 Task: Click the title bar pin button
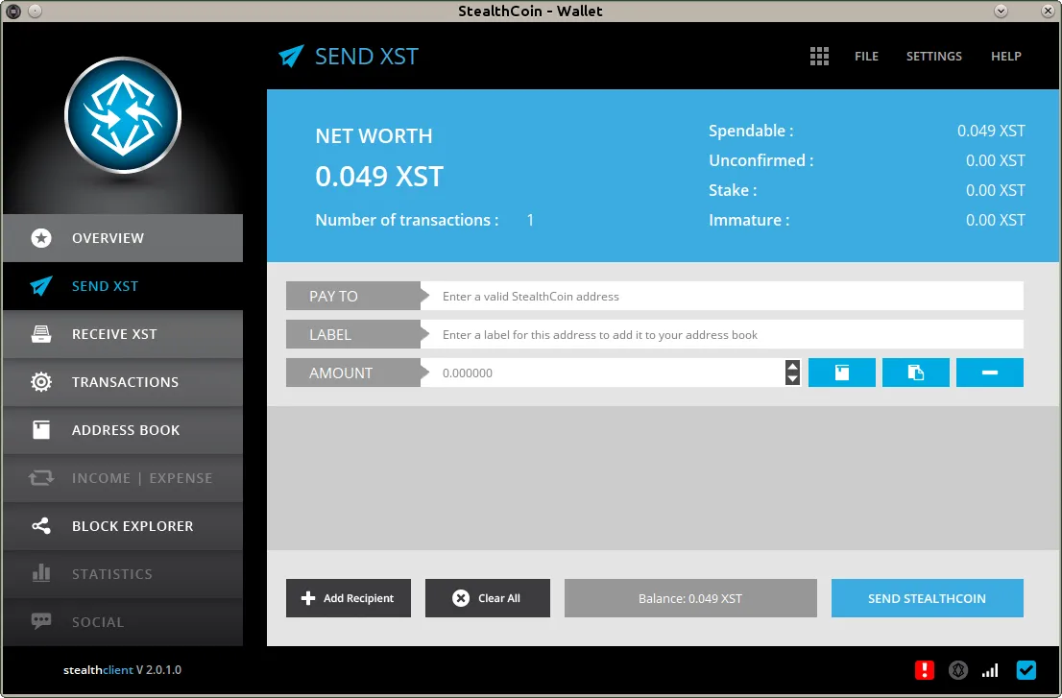[36, 11]
